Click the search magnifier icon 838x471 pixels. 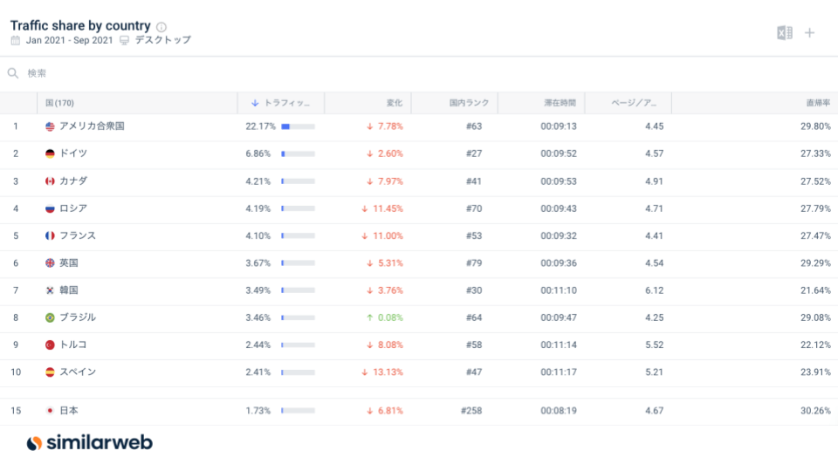(13, 74)
